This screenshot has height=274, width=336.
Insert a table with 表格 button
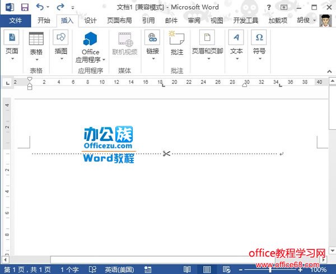[36, 46]
